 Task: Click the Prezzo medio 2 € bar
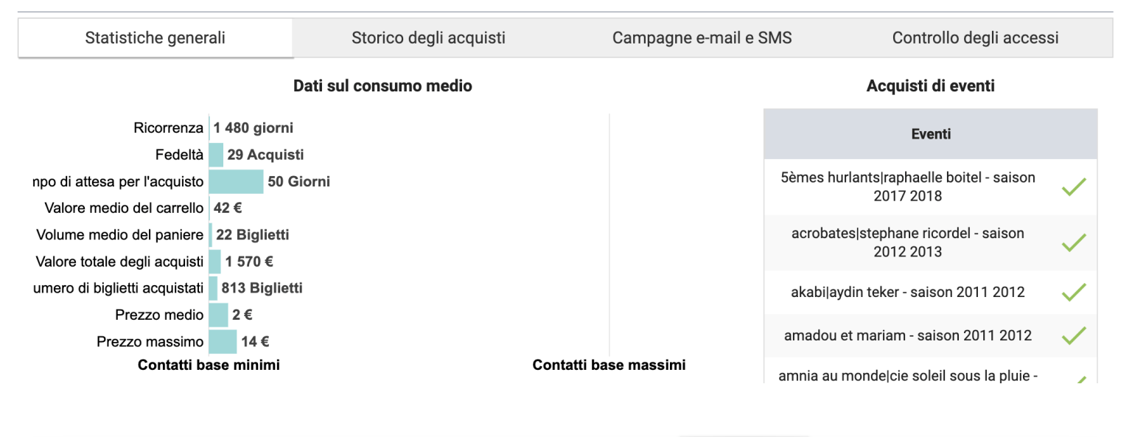click(218, 315)
